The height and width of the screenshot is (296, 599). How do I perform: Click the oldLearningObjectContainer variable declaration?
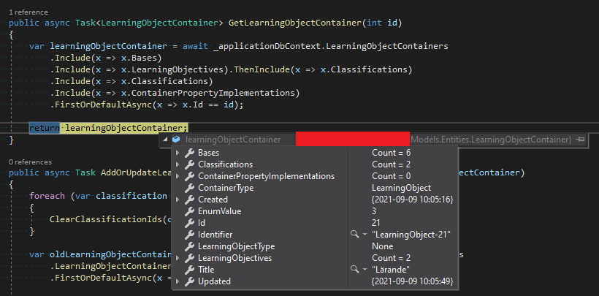click(110, 254)
